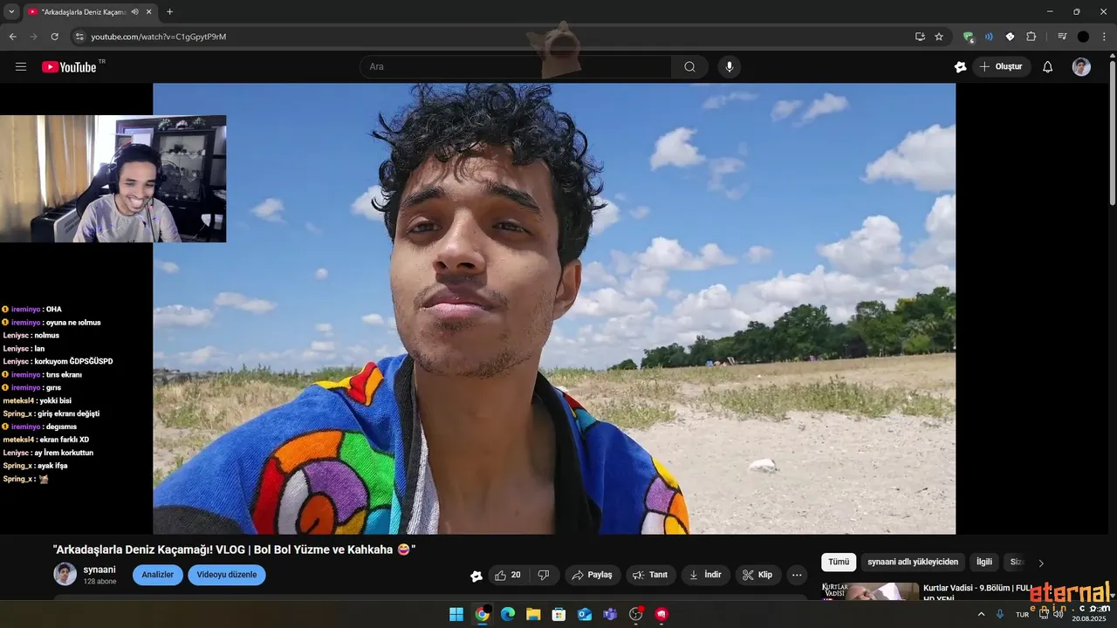Open Chrome media controls icon

pyautogui.click(x=1062, y=37)
